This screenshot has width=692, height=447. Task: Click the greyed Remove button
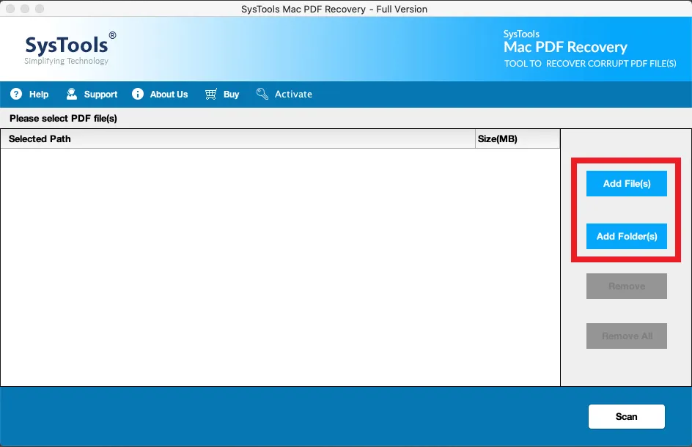click(626, 287)
